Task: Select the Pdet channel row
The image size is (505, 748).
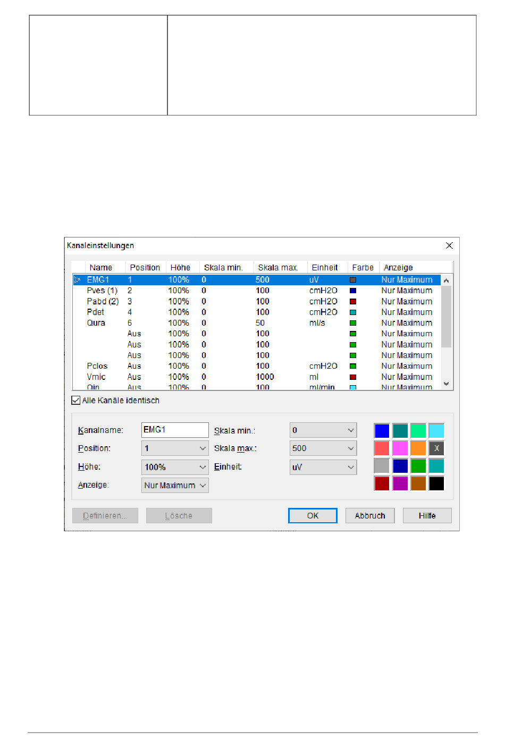Action: coord(257,312)
